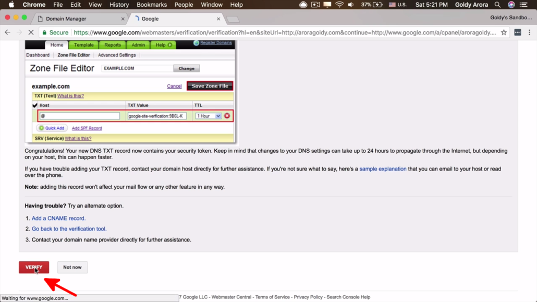Open the Apple menu

[x=11, y=5]
